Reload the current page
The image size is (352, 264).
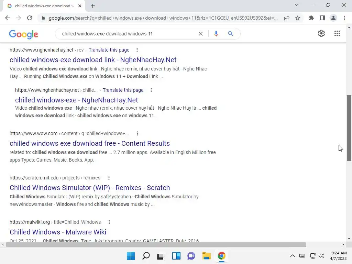(30, 18)
